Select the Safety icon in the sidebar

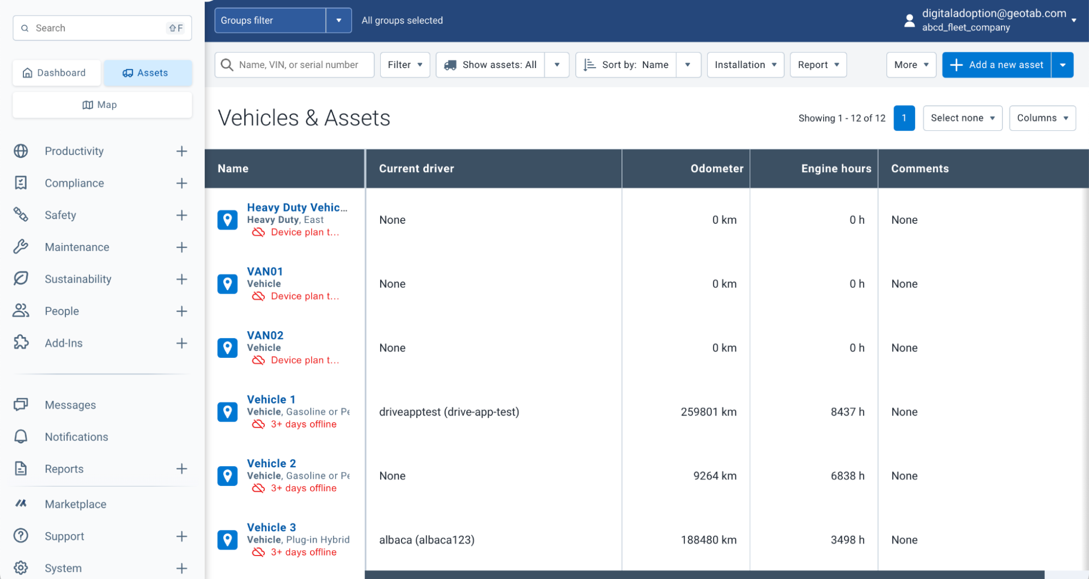click(x=21, y=215)
